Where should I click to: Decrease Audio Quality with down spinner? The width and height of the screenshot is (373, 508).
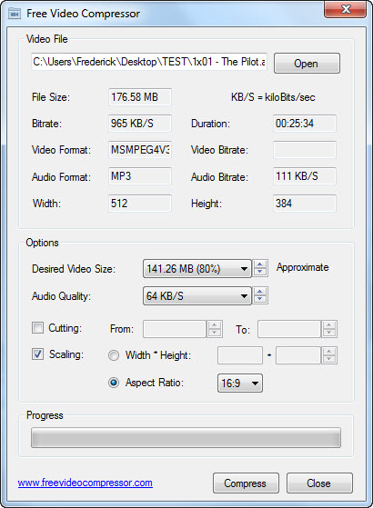(x=259, y=299)
